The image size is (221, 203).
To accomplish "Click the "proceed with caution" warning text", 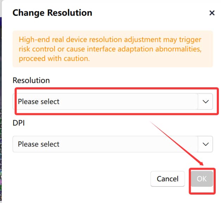I will [55, 58].
